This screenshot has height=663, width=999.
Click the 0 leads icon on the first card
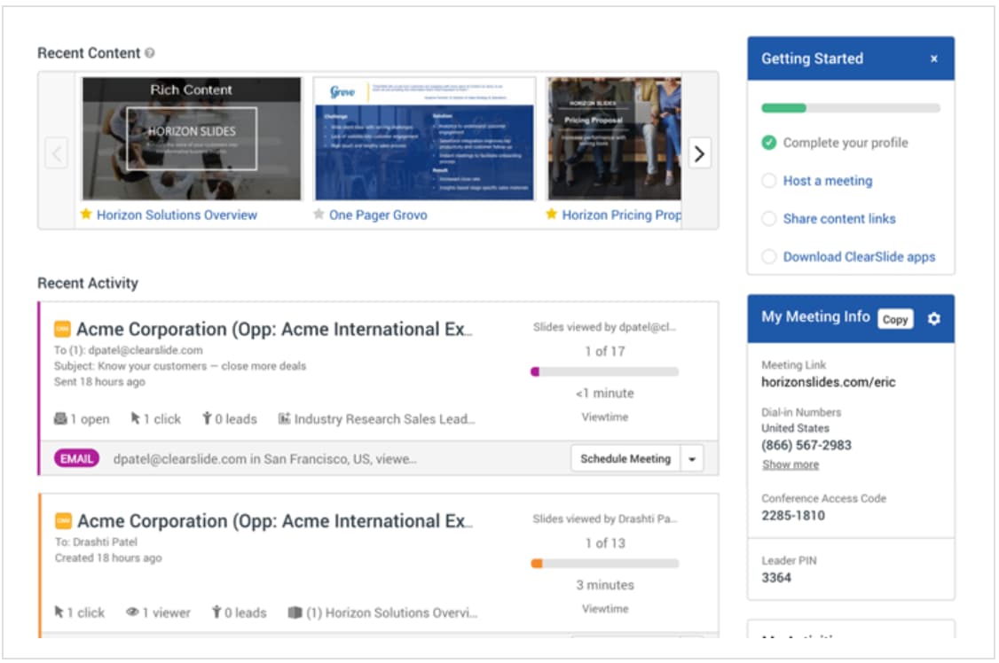tap(207, 418)
